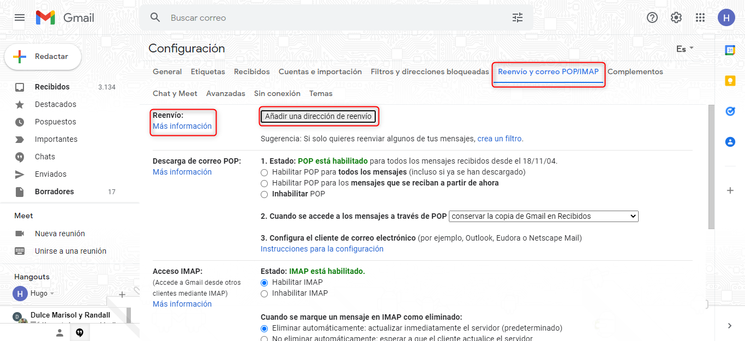
Task: Open the main menu hamburger icon
Action: point(20,17)
